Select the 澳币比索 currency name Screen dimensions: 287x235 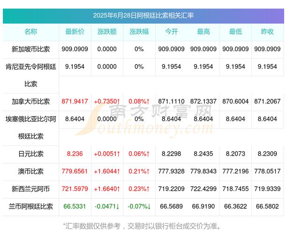(x=31, y=171)
